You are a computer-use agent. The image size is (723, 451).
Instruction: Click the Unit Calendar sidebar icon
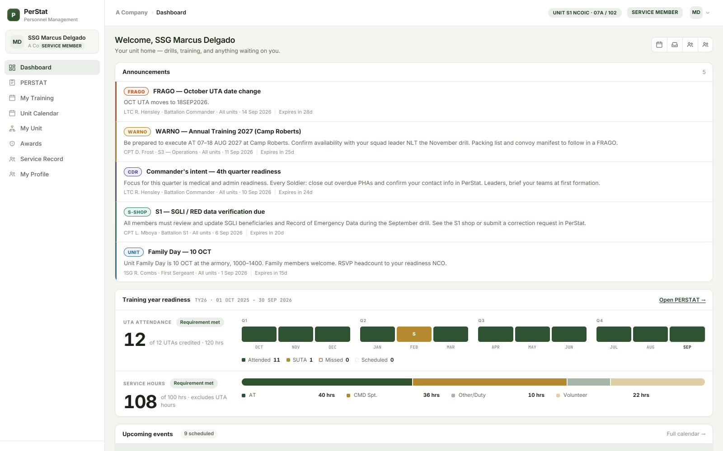coord(12,113)
